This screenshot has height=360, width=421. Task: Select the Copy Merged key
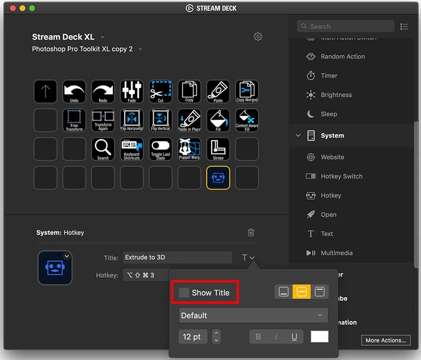coord(247,91)
